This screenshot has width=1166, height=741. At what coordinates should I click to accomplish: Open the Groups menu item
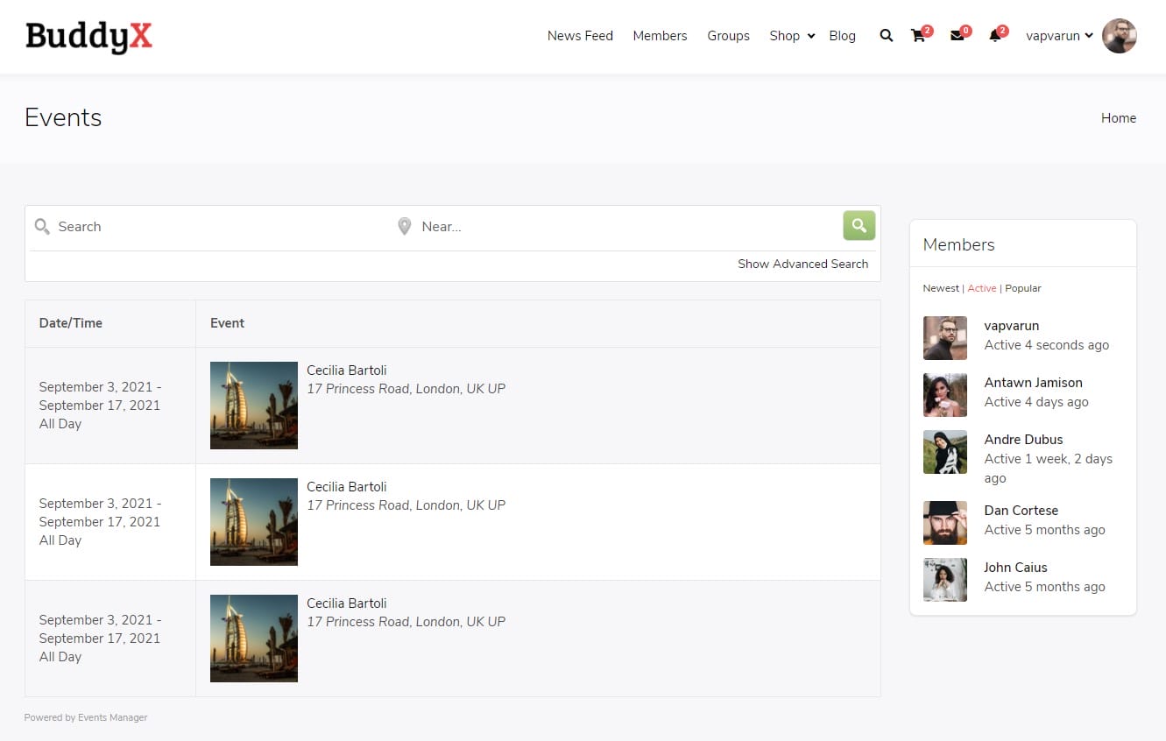coord(728,36)
